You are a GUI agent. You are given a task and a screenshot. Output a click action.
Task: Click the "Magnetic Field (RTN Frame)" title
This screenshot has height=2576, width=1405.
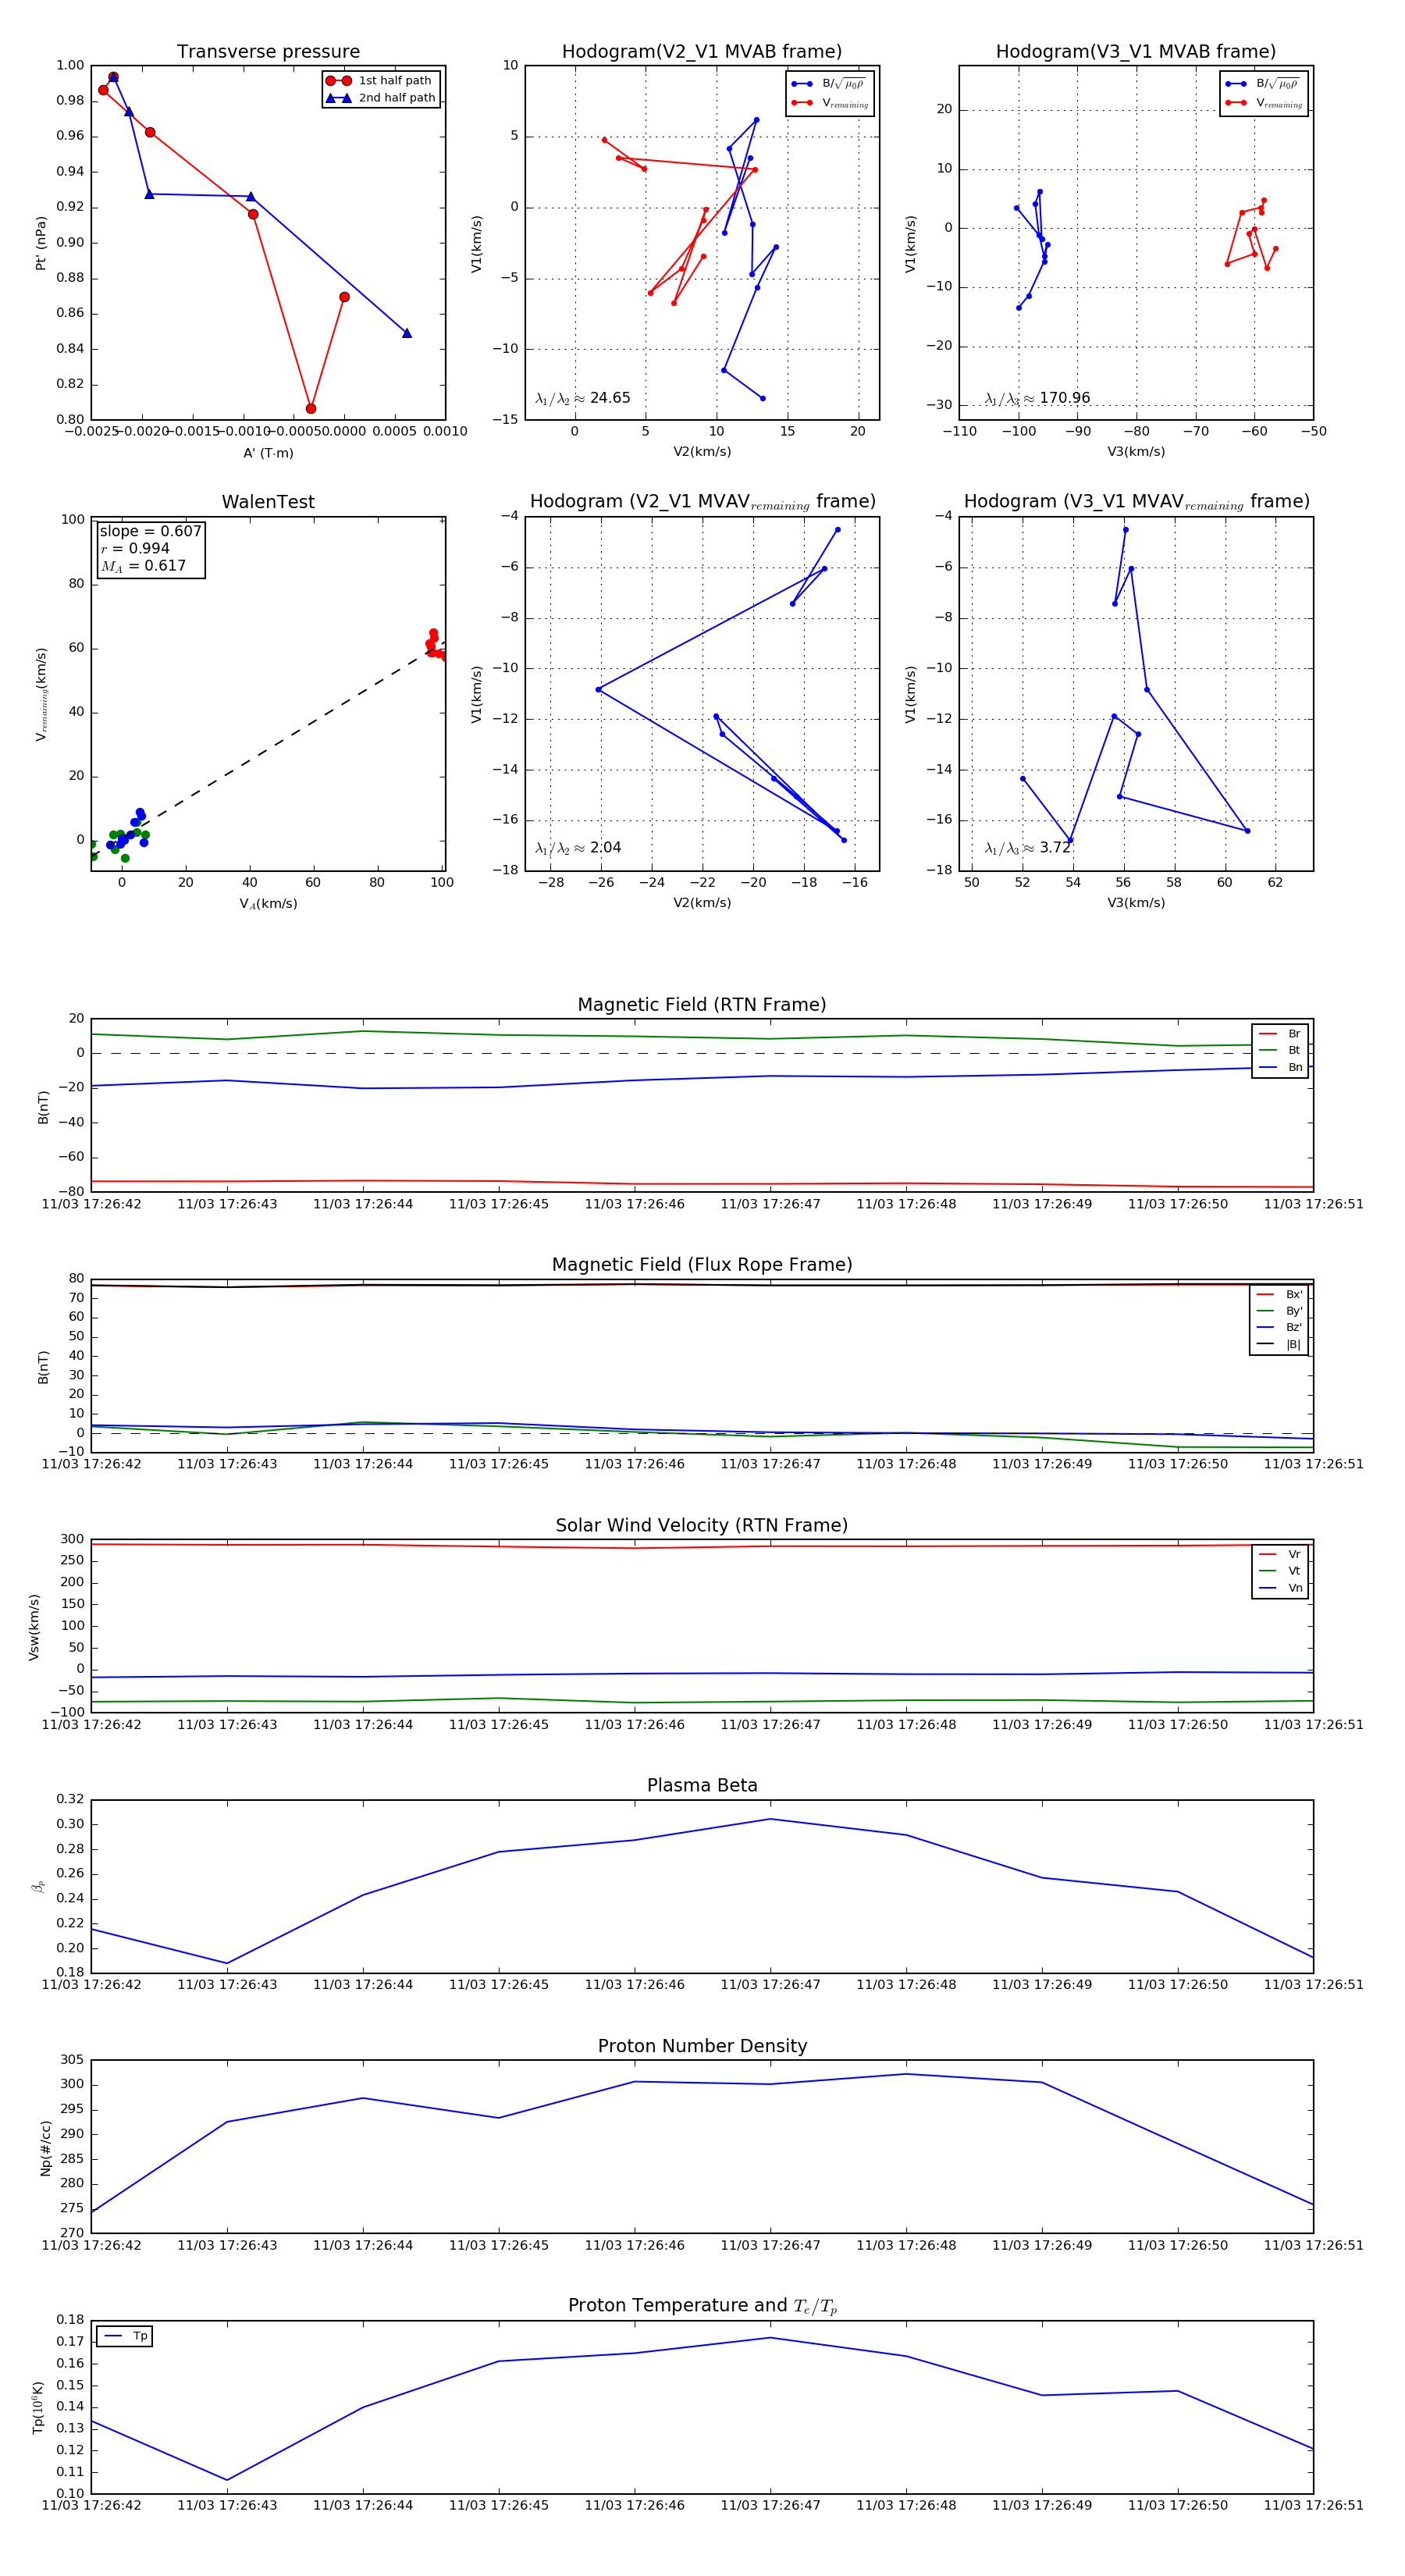click(702, 1005)
